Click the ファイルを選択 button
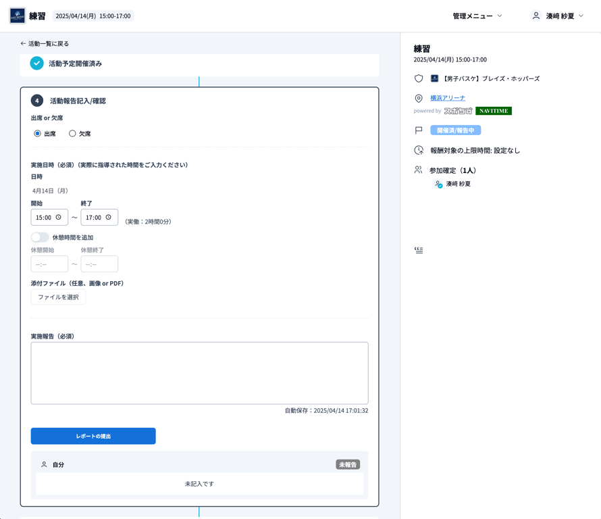The image size is (601, 519). [58, 297]
